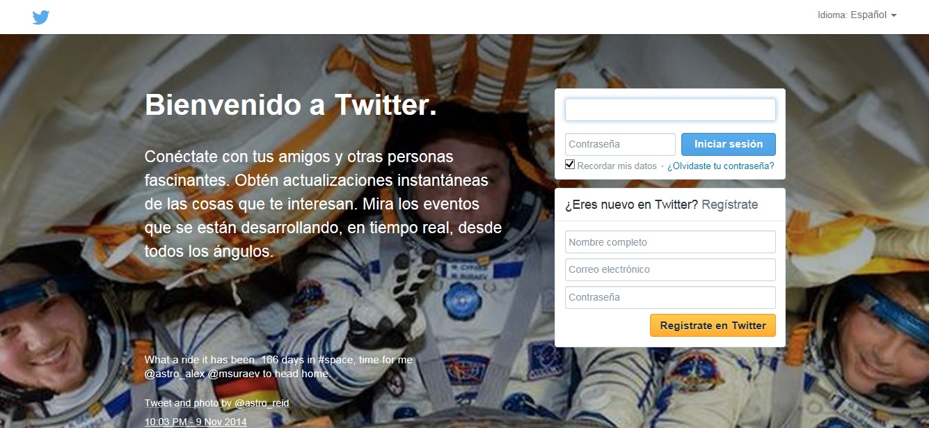Click the Twitter bird logo
This screenshot has width=929, height=428.
pyautogui.click(x=40, y=17)
